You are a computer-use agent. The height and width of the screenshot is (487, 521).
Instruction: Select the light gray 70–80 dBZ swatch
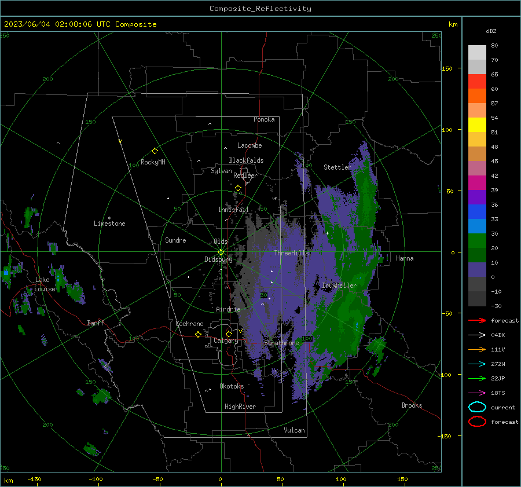477,53
